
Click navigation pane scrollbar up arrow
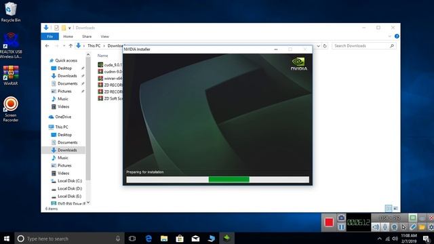(88, 55)
